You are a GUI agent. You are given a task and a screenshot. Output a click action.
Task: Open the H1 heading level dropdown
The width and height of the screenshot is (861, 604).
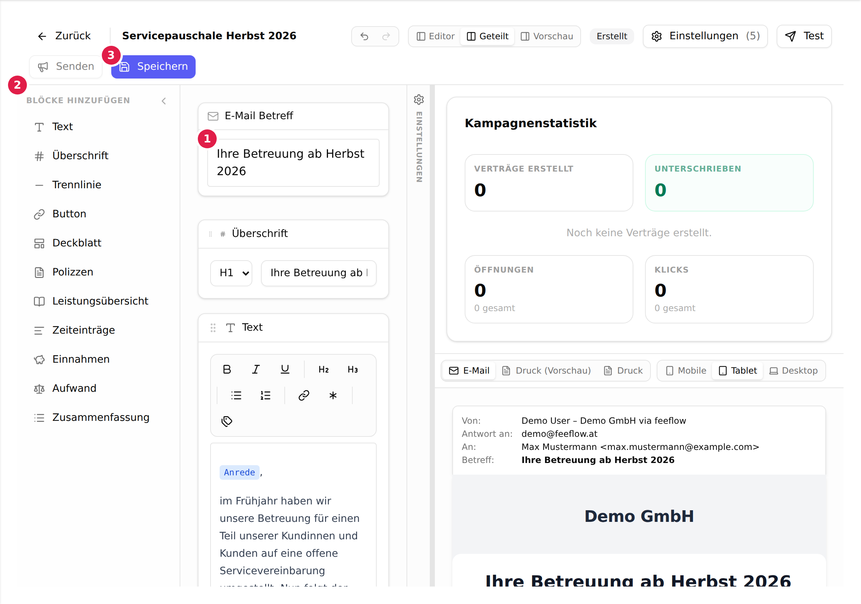231,273
